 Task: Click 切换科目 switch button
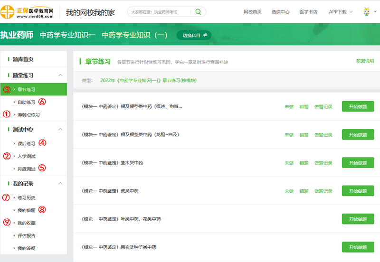[x=194, y=35]
